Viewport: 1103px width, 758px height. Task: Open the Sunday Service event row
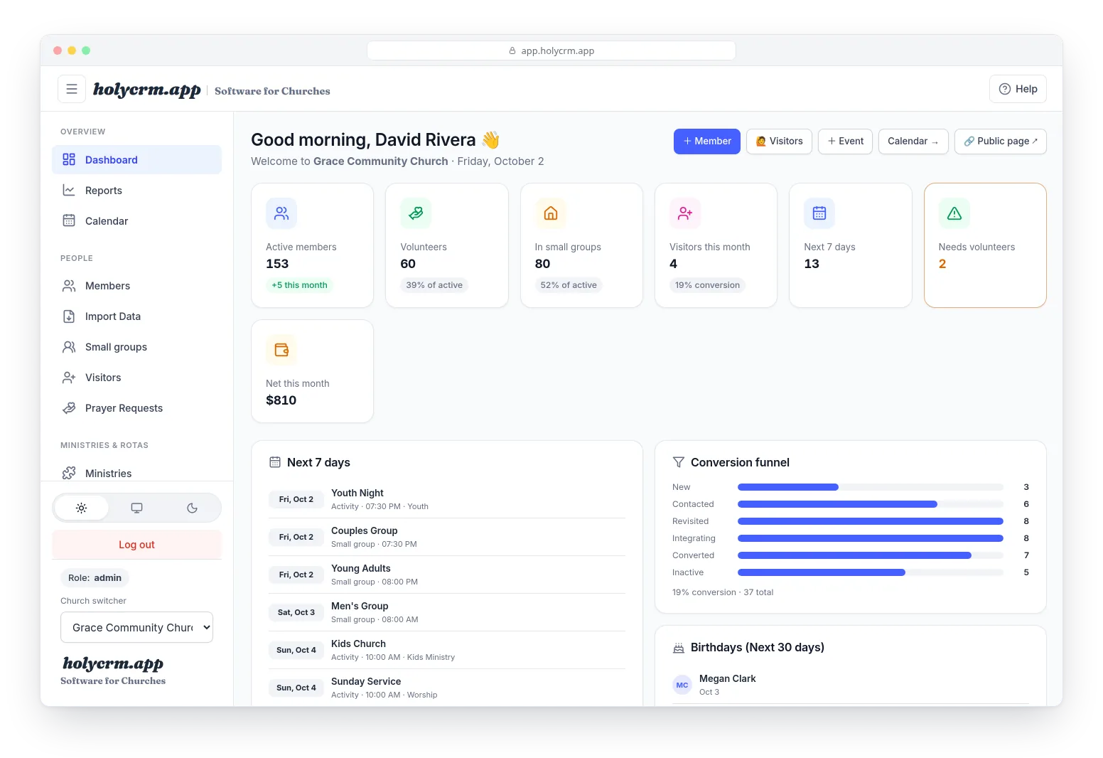coord(447,688)
